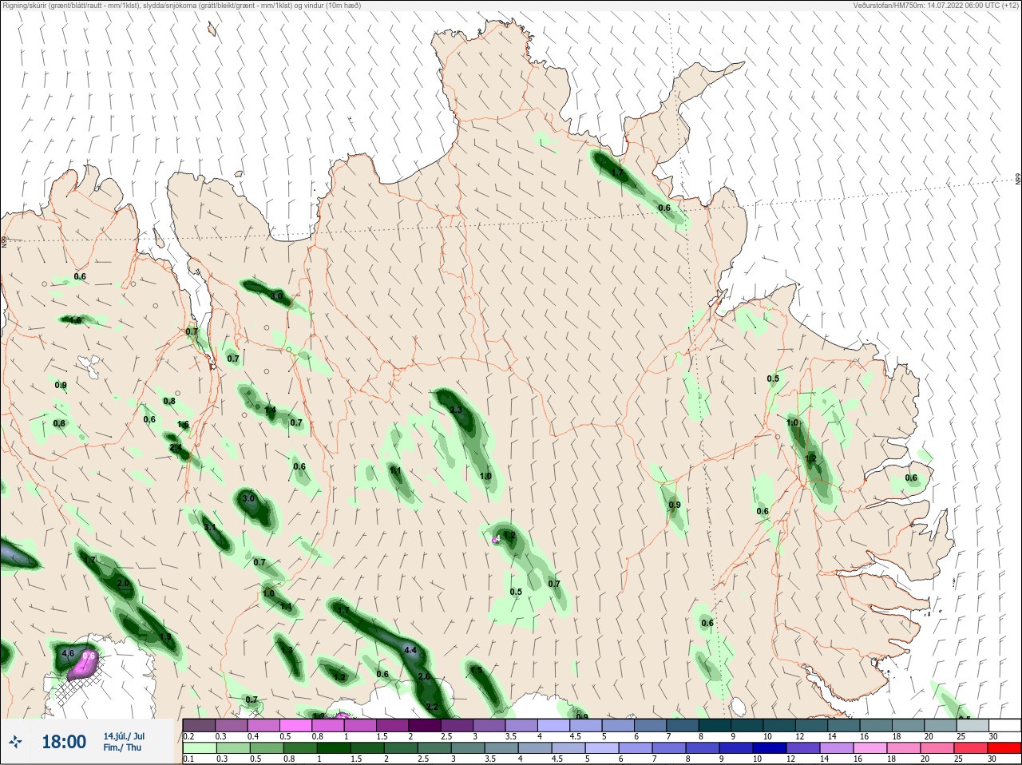1022x765 pixels.
Task: Click the 4.4 precipitation value on the map
Action: tap(410, 651)
